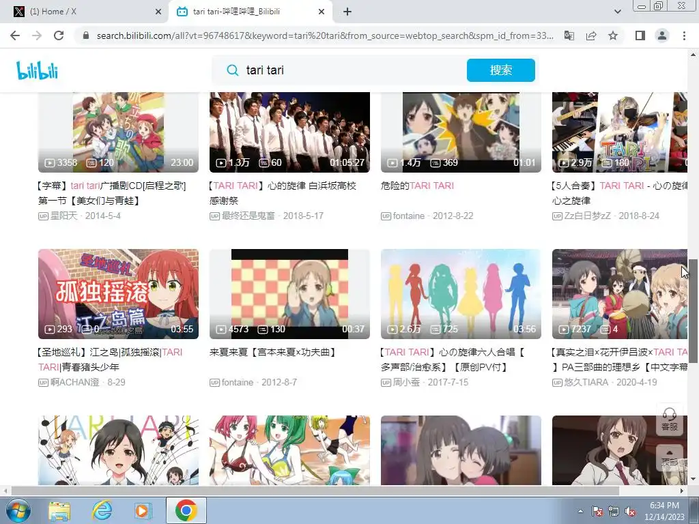Open a new tab with plus button
Image resolution: width=699 pixels, height=524 pixels.
pyautogui.click(x=347, y=12)
